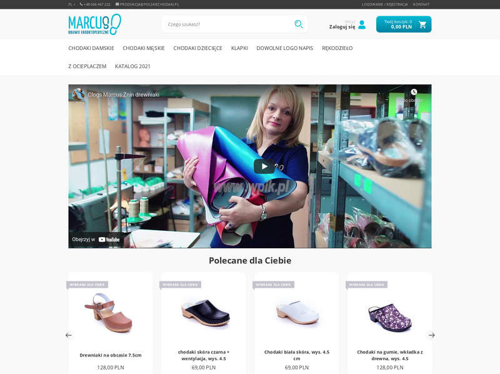Click the production email address link

click(x=147, y=4)
